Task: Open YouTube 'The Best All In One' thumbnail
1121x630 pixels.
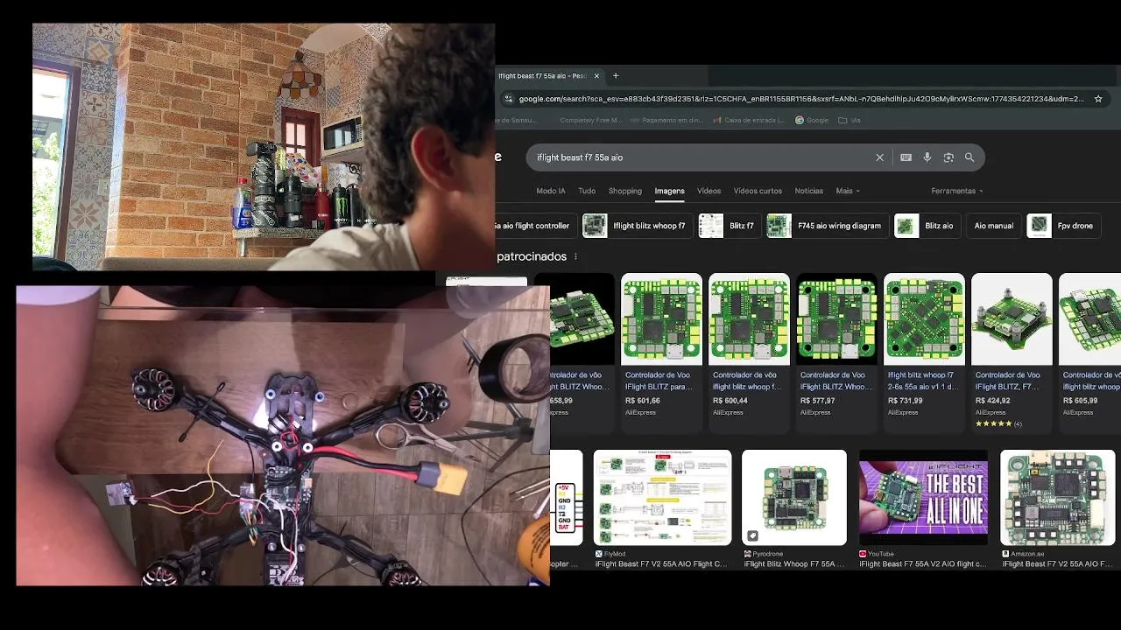Action: [x=923, y=497]
